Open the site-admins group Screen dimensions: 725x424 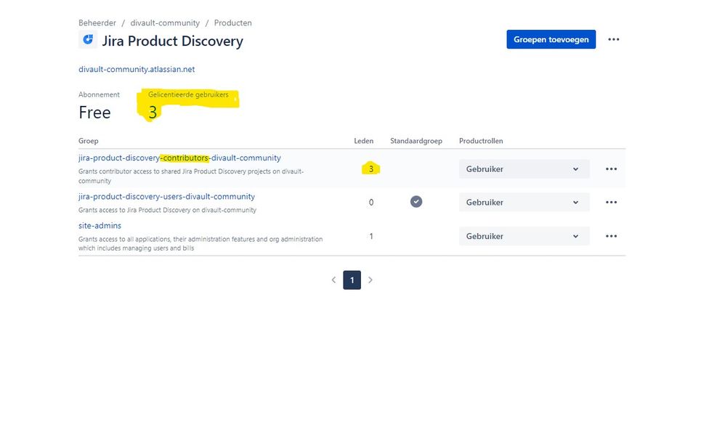[100, 225]
